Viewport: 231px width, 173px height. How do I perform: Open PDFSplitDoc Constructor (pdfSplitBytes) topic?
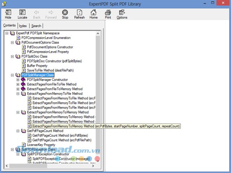55,61
